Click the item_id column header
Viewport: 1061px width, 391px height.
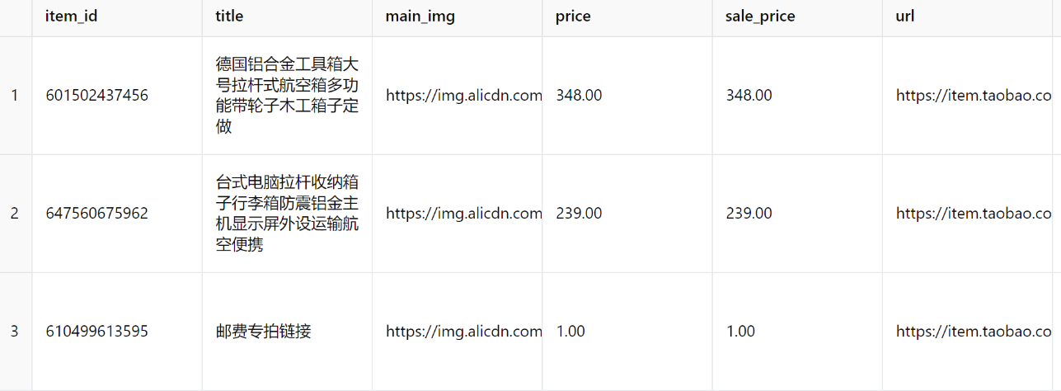pyautogui.click(x=72, y=16)
